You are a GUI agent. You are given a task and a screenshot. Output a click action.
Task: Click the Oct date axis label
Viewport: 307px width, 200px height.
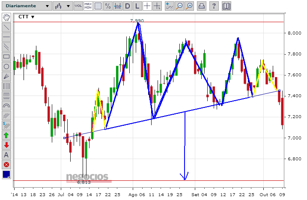[263, 194]
